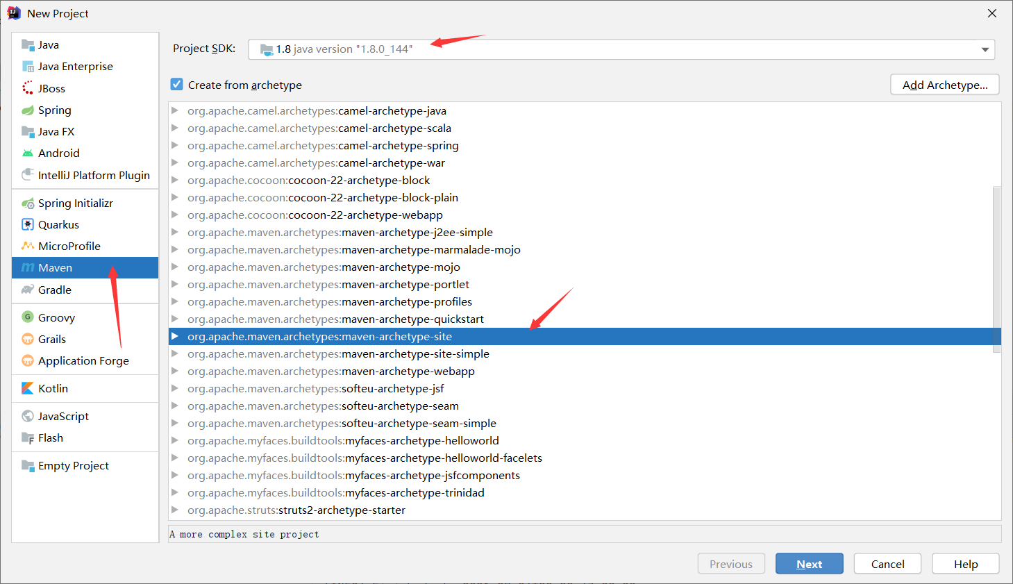1013x584 pixels.
Task: Expand camel-archetype-java node arrow
Action: coord(175,110)
